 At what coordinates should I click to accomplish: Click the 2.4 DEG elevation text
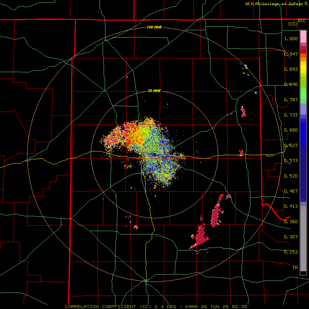coord(165,307)
